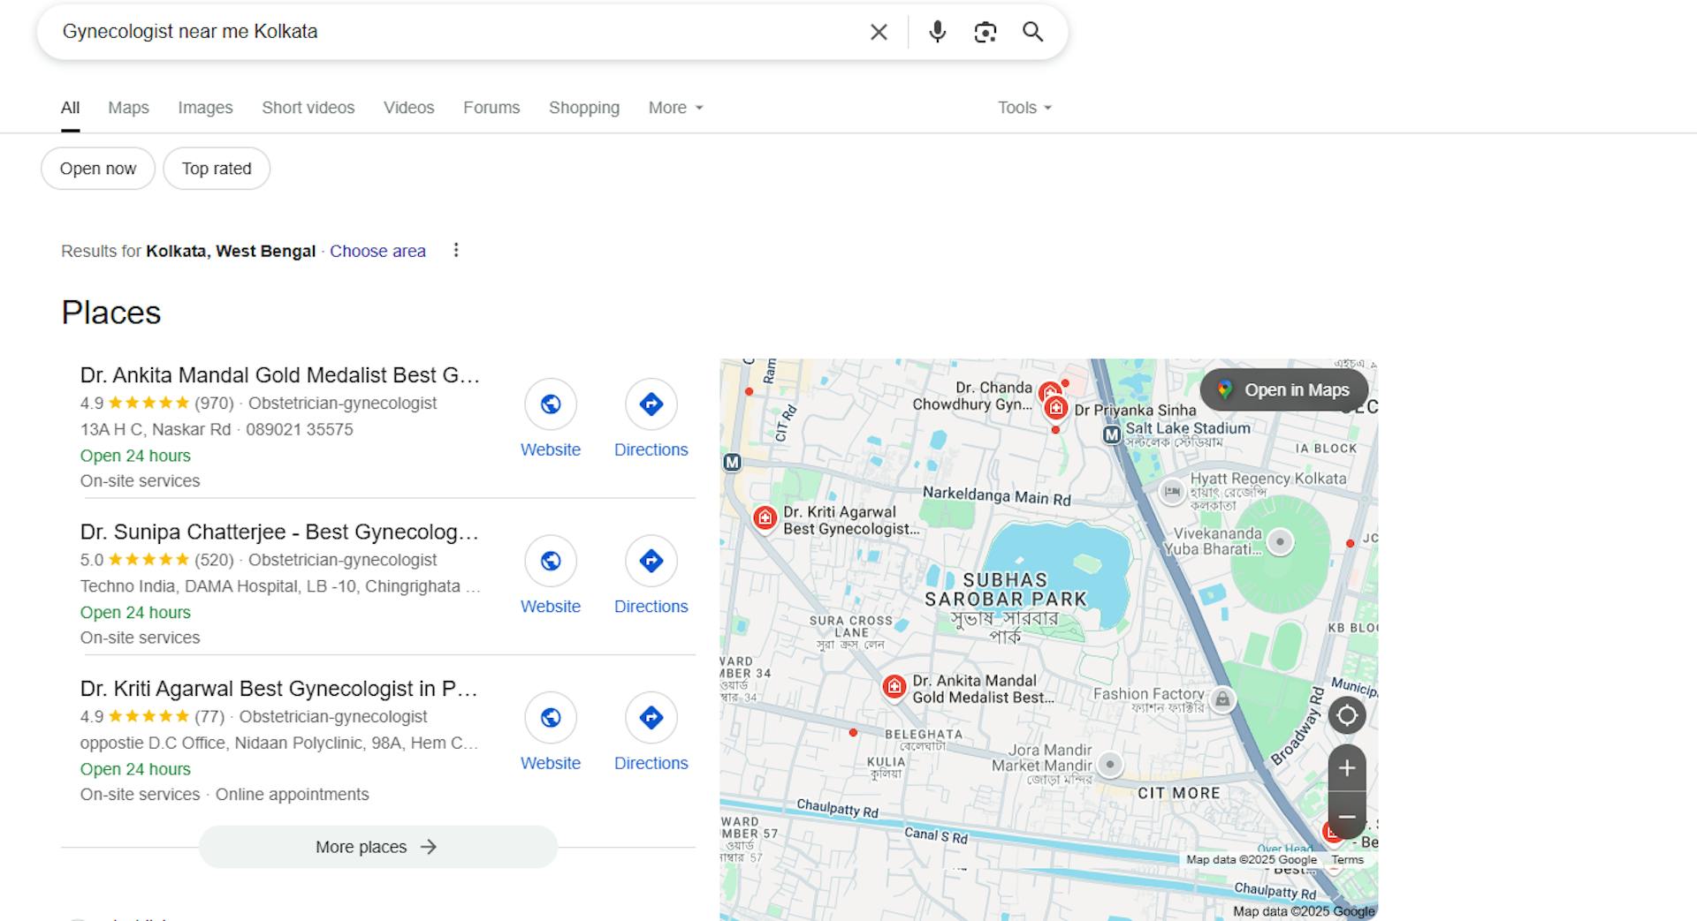Start voice search with microphone icon
1697x921 pixels.
[938, 32]
